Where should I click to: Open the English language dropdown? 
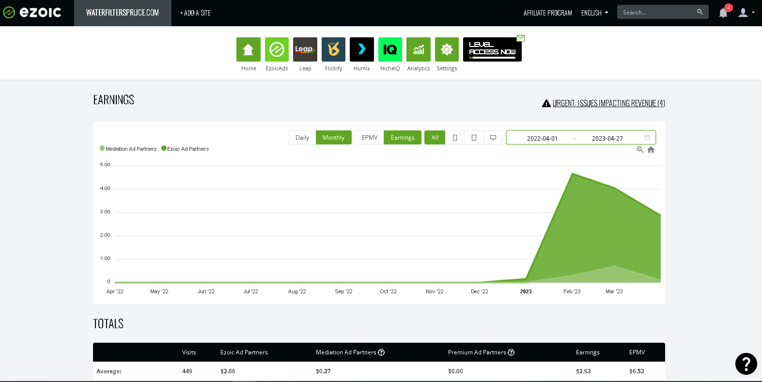tap(594, 13)
